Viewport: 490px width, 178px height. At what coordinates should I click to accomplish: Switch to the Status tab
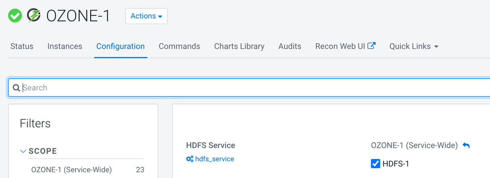(x=22, y=46)
